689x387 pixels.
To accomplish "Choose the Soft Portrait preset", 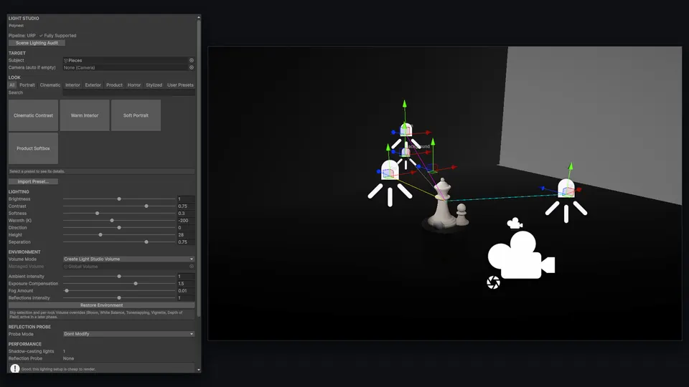I will pyautogui.click(x=136, y=115).
